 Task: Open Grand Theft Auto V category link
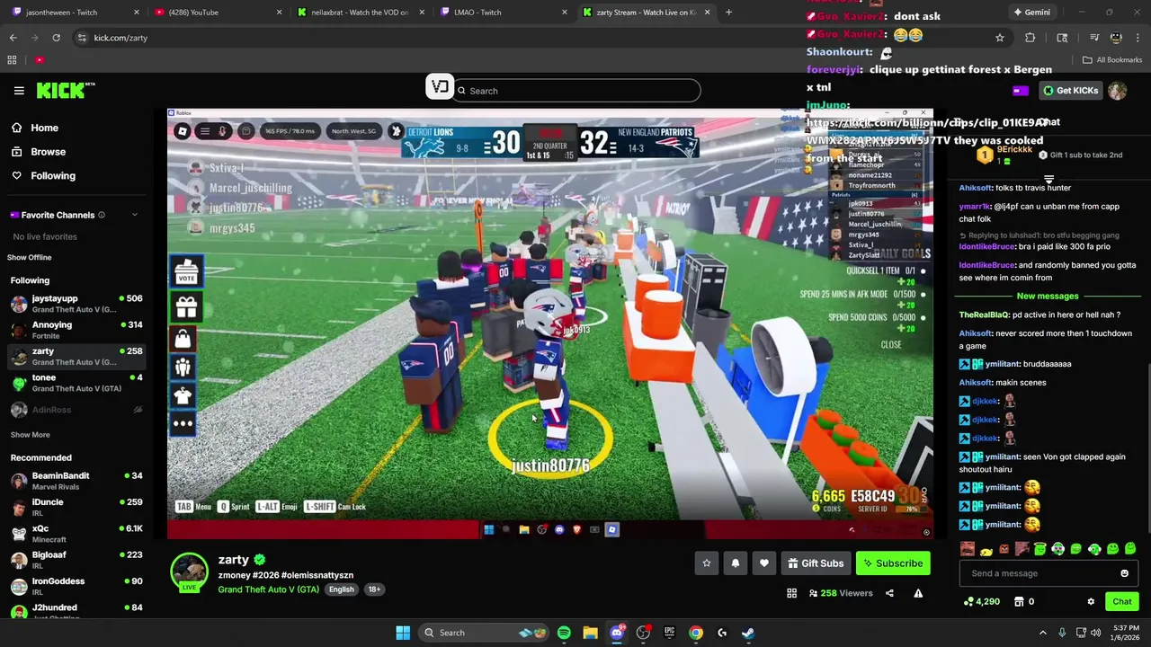[268, 589]
